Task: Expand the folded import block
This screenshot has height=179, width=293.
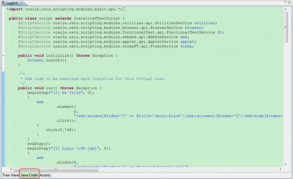Action: (x=8, y=9)
